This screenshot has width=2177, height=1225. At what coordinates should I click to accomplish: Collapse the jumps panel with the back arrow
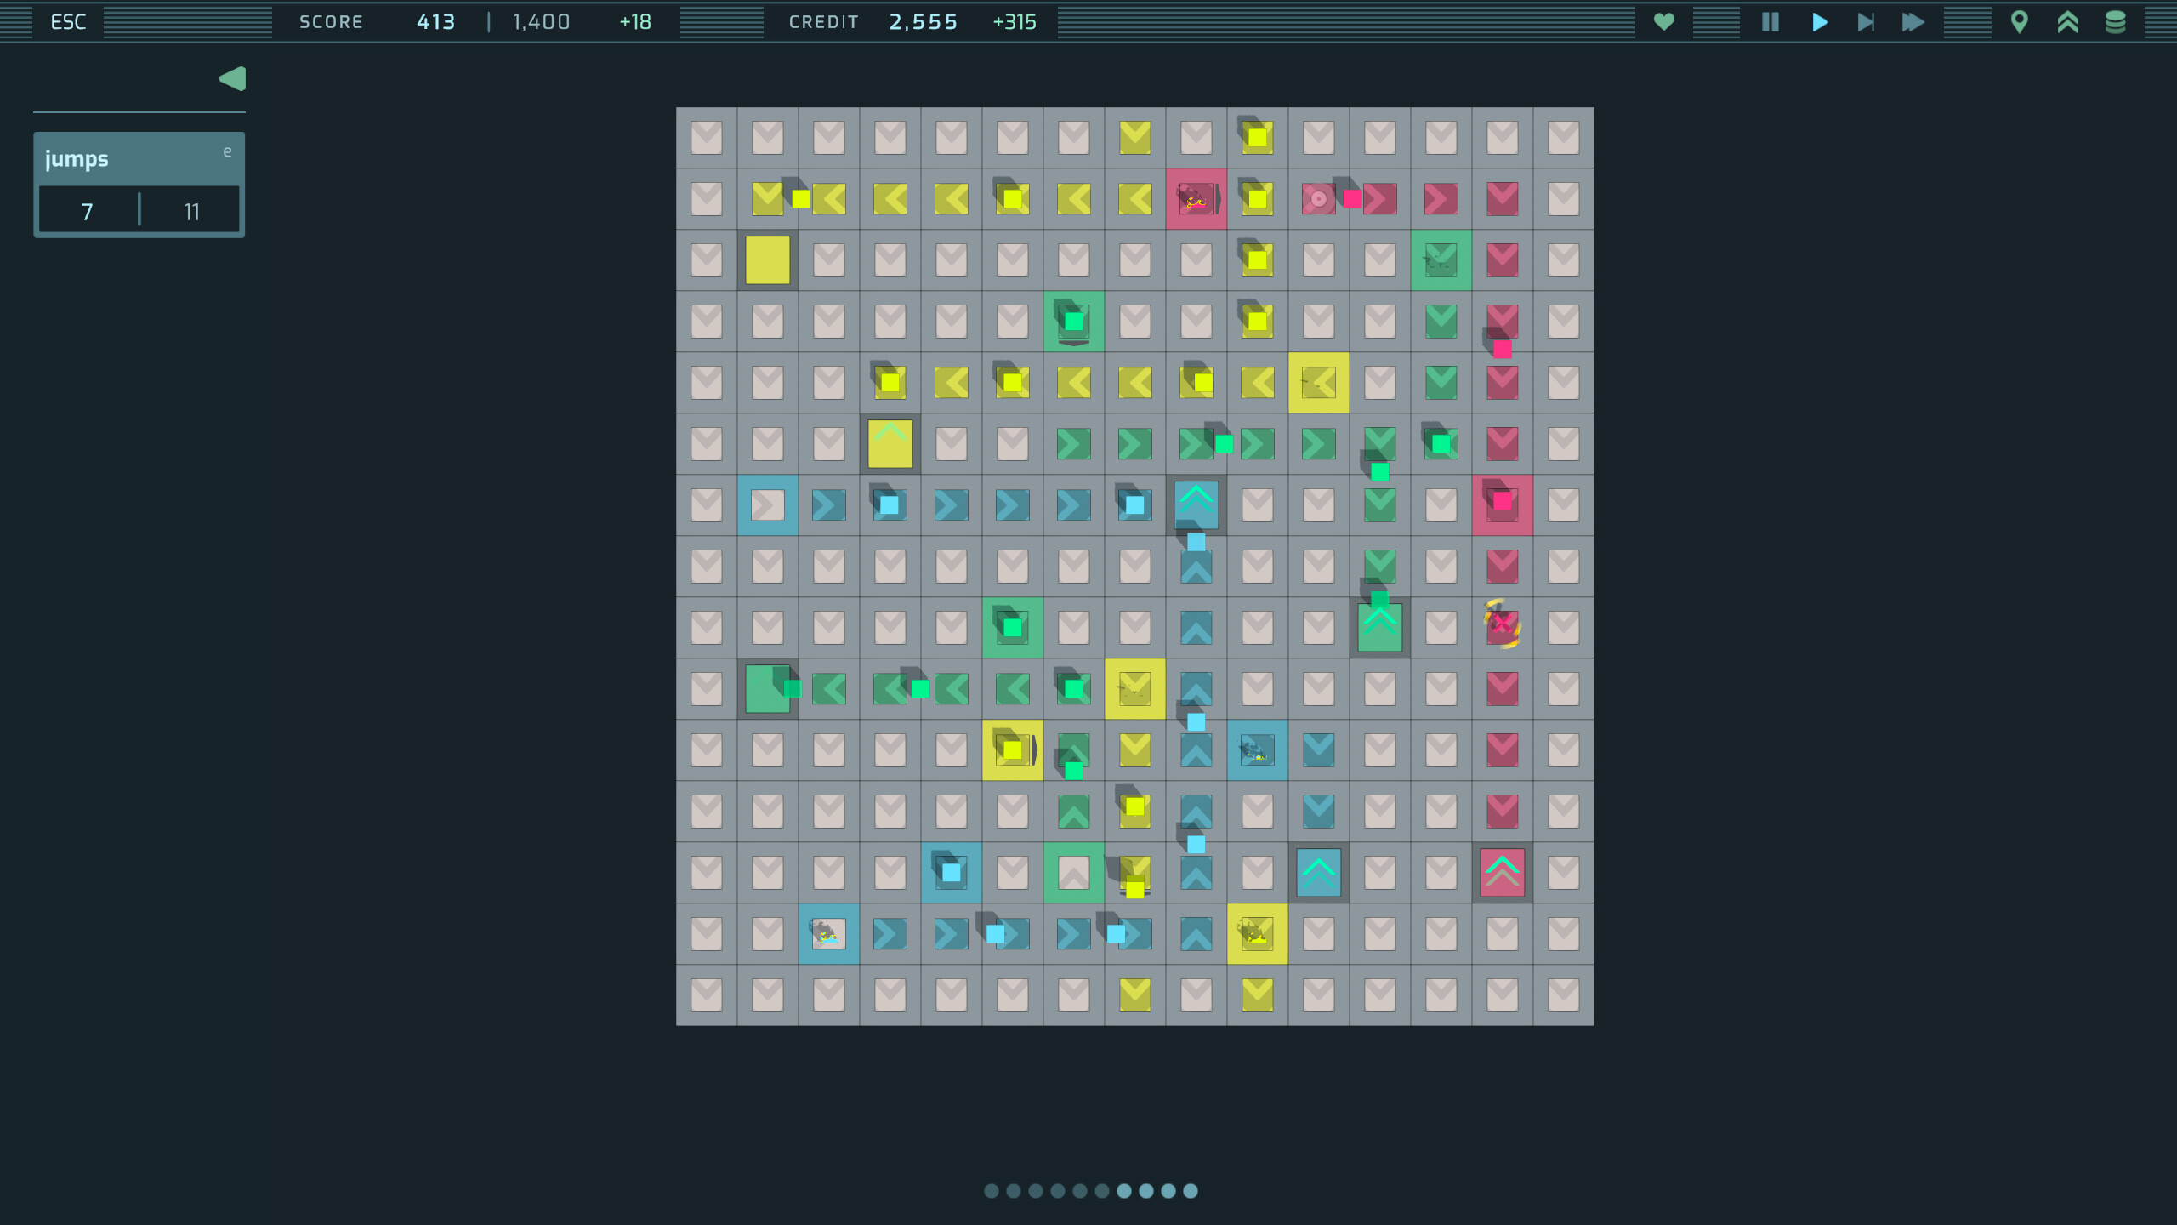point(231,77)
